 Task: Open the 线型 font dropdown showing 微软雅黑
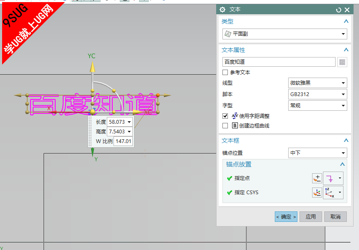tap(318, 83)
